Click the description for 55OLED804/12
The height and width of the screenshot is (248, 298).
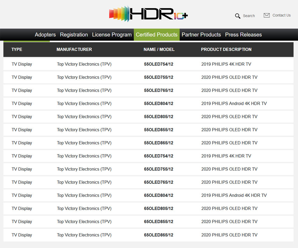click(x=234, y=104)
